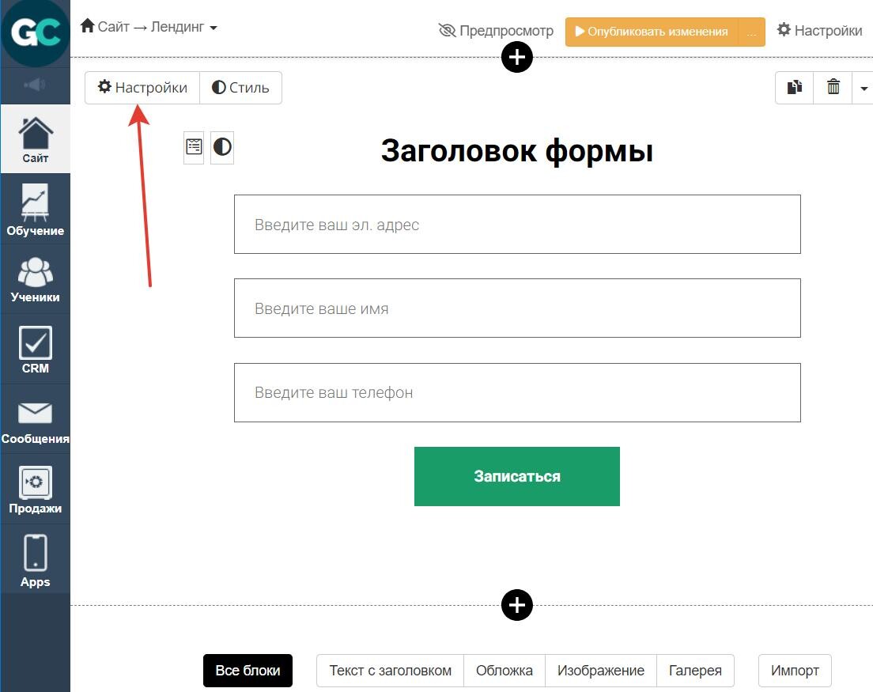
Task: Click the GC GetCourse logo
Action: (x=35, y=33)
